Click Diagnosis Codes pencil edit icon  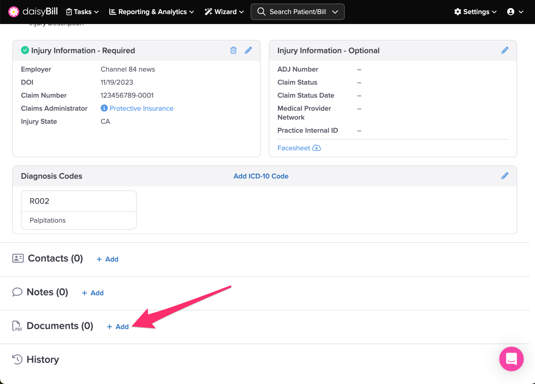tap(505, 176)
